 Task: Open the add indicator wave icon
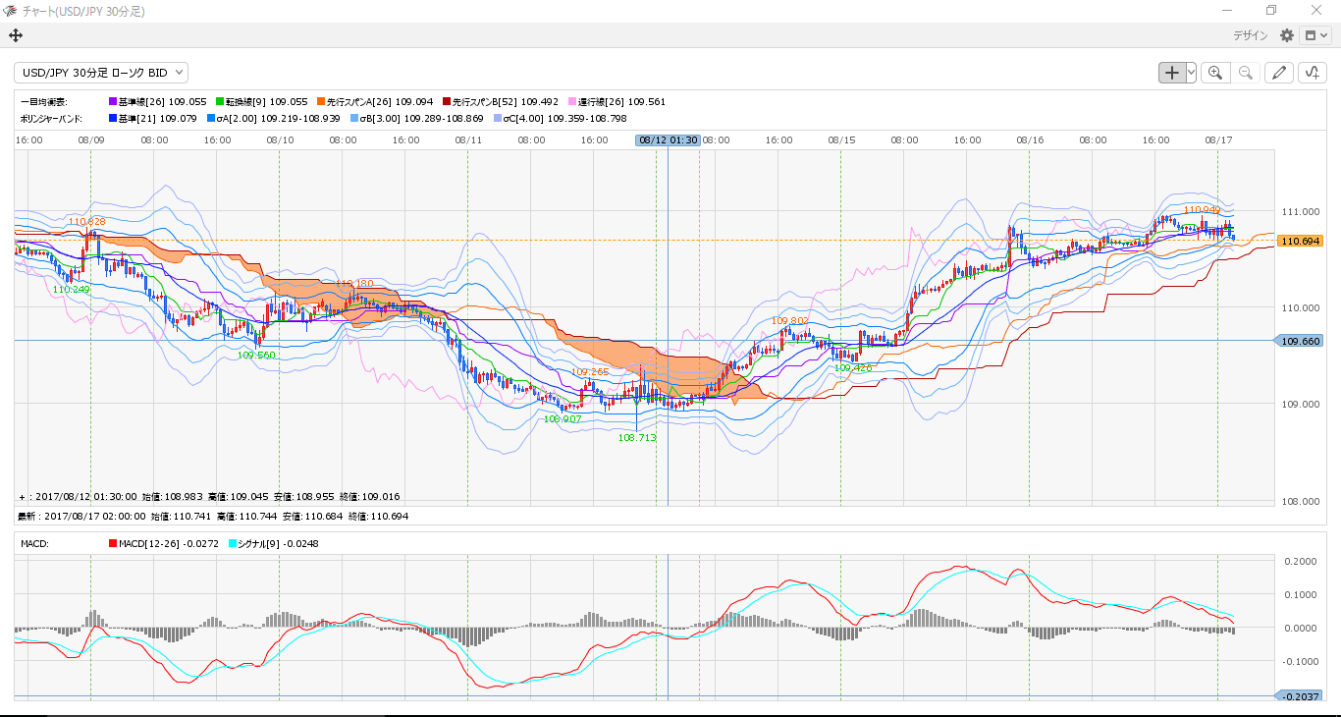tap(1313, 73)
